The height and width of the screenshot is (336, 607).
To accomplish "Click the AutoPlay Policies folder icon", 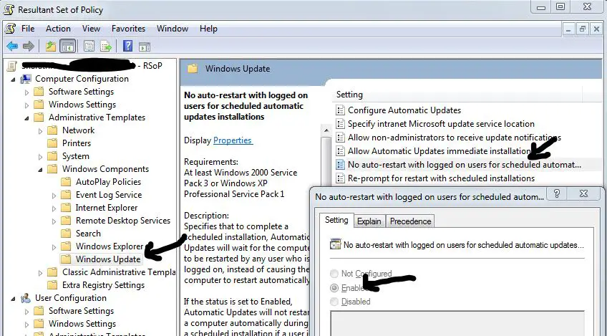I will [x=66, y=182].
